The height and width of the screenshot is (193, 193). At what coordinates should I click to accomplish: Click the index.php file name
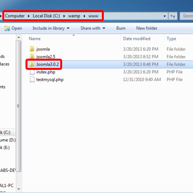pos(46,72)
